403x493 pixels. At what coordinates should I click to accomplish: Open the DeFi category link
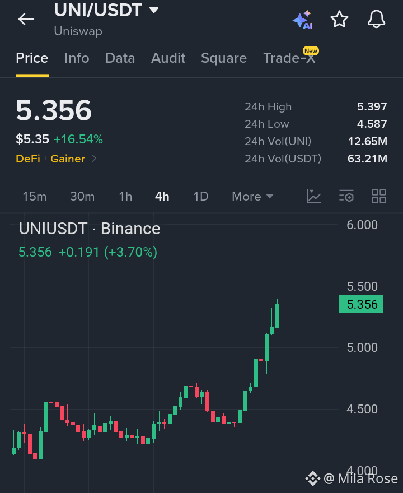28,159
